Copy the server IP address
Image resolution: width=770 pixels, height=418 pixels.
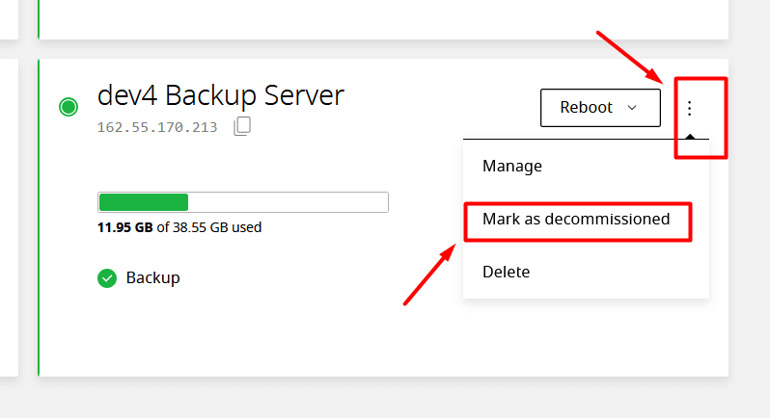point(242,126)
